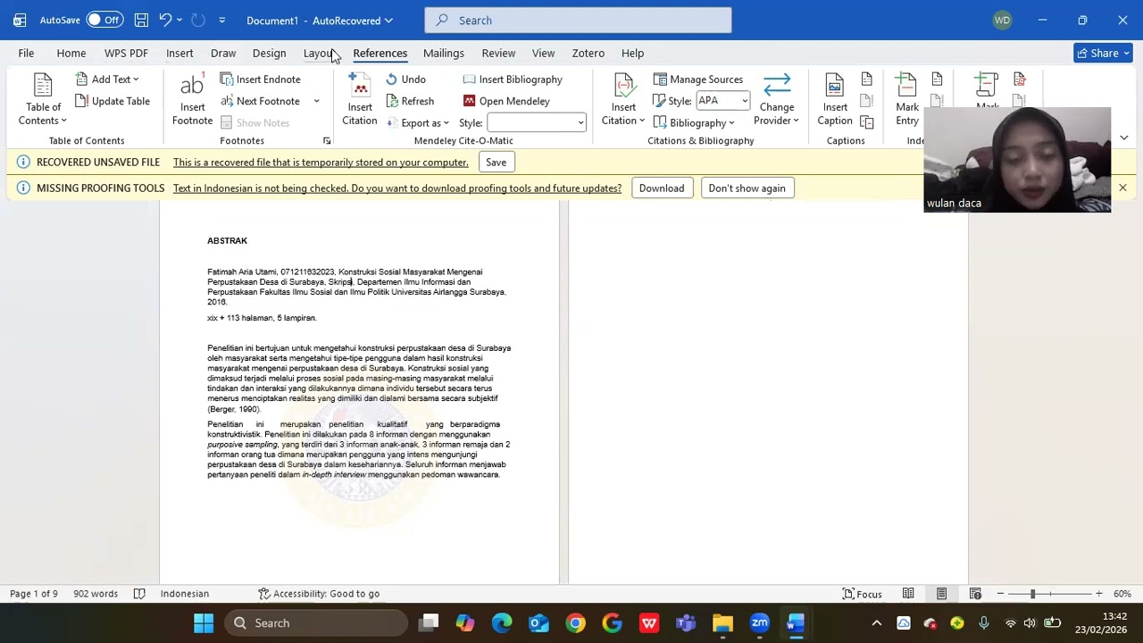Open the Mendeley Export as dropdown
This screenshot has height=643, width=1143.
(x=417, y=123)
